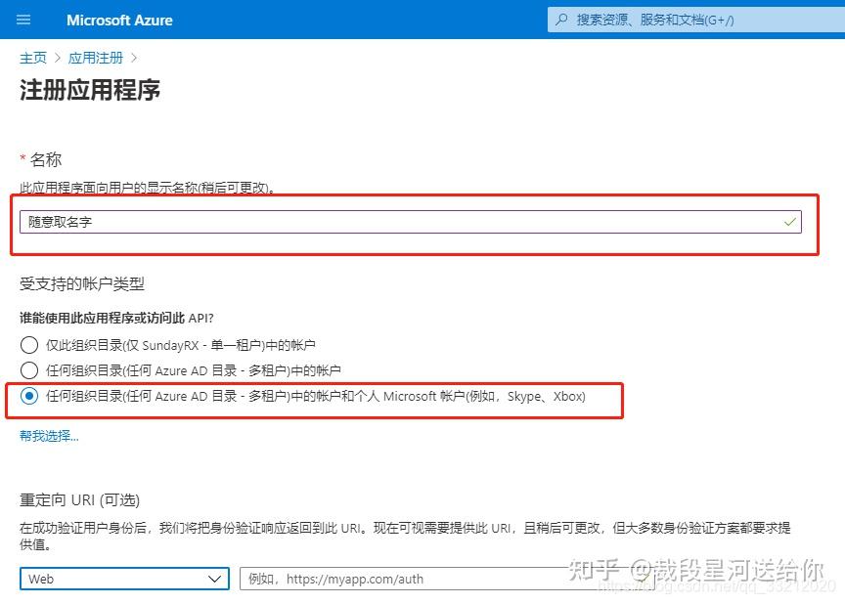Viewport: 845px width, 604px height.
Task: Open 应用注册 from the breadcrumb trail
Action: point(96,57)
